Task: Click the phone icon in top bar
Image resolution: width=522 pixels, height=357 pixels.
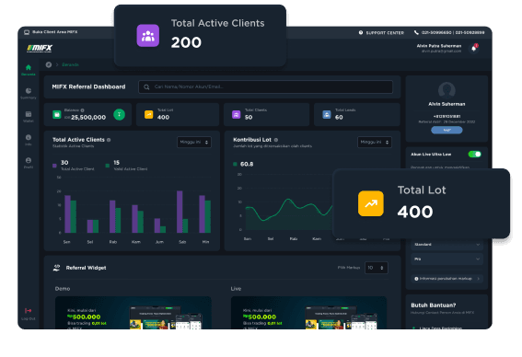Action: coord(416,32)
